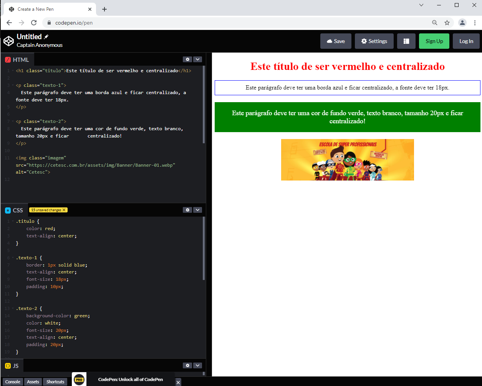Open the Shortcuts panel
The height and width of the screenshot is (386, 482).
click(x=55, y=382)
